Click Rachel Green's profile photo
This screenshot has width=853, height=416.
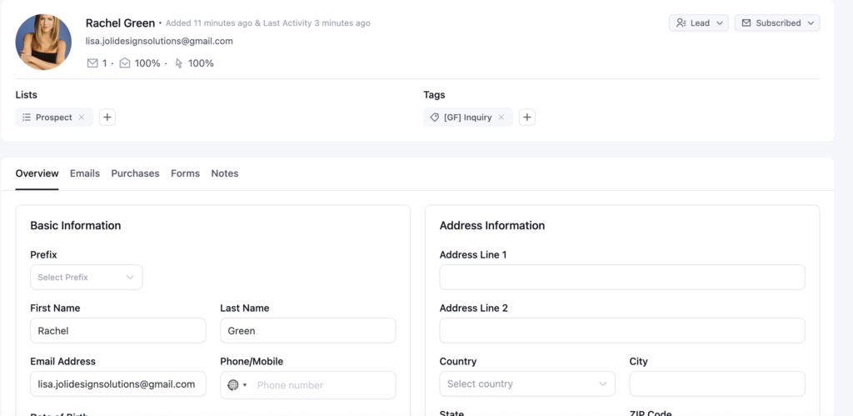43,42
